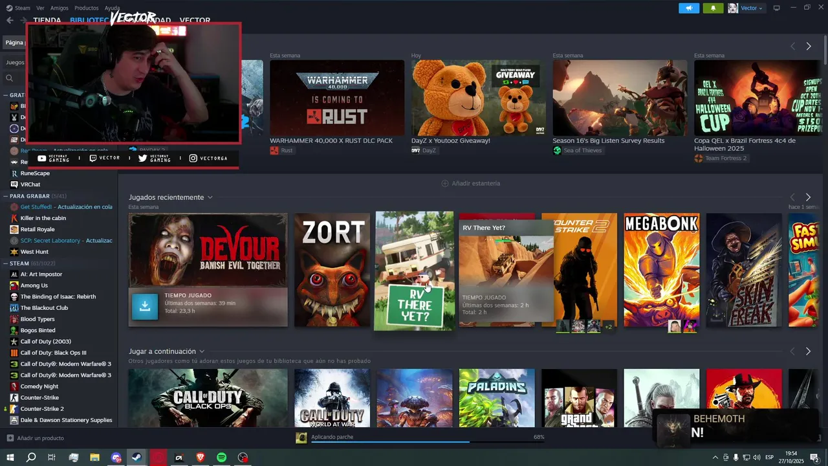Click the Devour download button

tap(145, 307)
